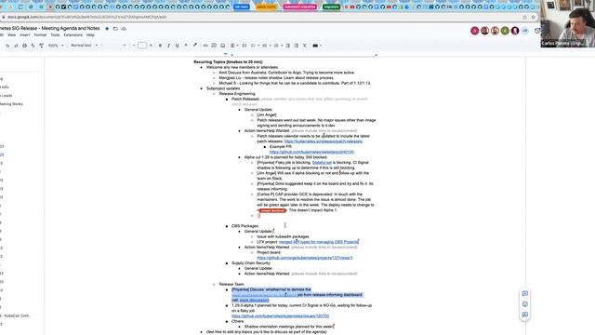Image resolution: width=595 pixels, height=335 pixels.
Task: Increase the paragraph indent
Action: pos(297,46)
